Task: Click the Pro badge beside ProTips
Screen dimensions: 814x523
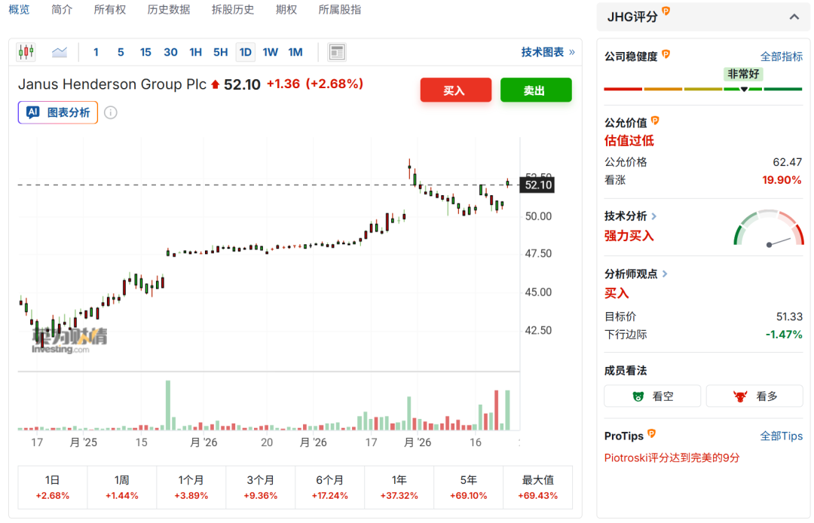Action: pyautogui.click(x=652, y=433)
